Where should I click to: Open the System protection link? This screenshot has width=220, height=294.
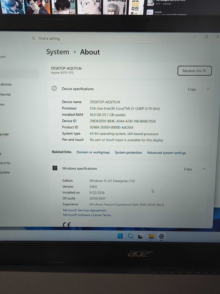[x=128, y=152]
